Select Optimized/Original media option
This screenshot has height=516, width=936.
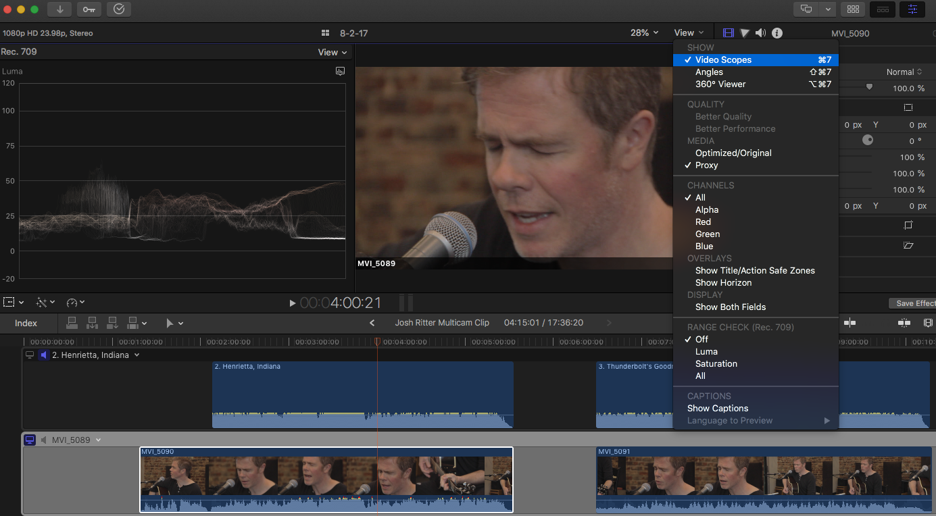(x=733, y=153)
